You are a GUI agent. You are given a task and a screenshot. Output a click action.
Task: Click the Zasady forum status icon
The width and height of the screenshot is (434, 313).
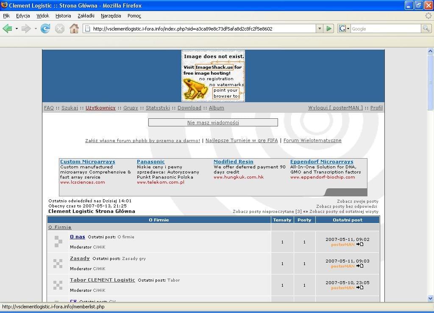click(x=58, y=263)
